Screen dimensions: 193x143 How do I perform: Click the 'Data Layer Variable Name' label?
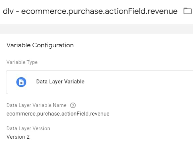point(36,105)
